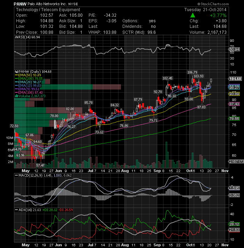Click the Dividends value no
Screen dimensions: 244x248
click(153, 26)
